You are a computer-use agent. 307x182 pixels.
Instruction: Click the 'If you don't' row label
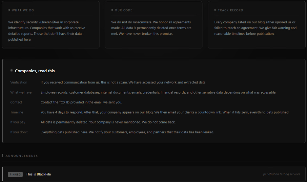19,132
